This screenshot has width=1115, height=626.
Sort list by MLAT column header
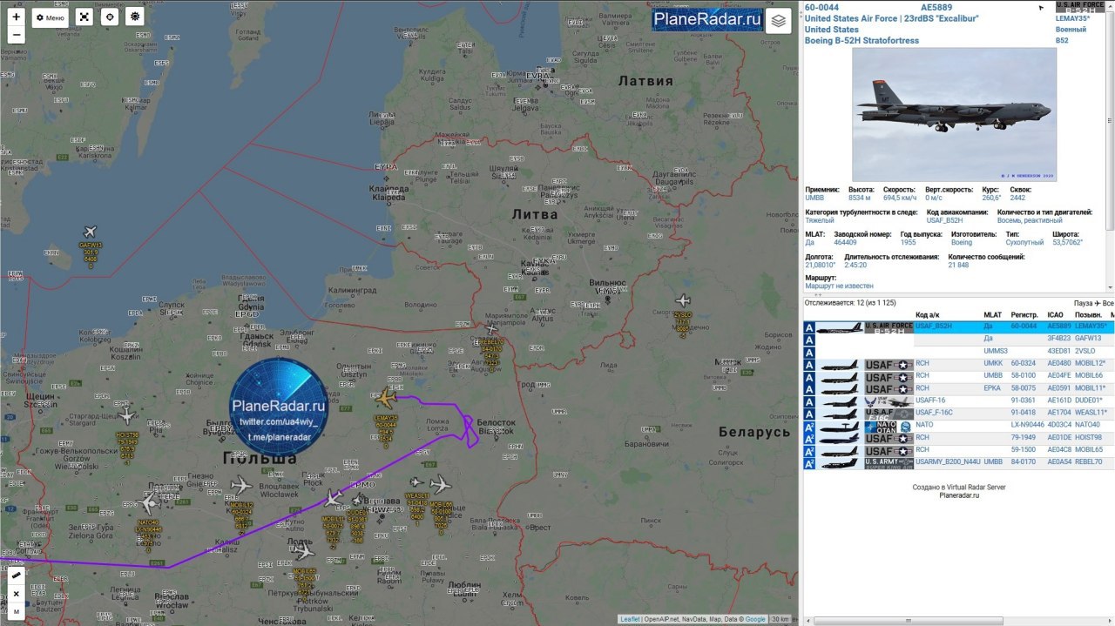pyautogui.click(x=992, y=314)
